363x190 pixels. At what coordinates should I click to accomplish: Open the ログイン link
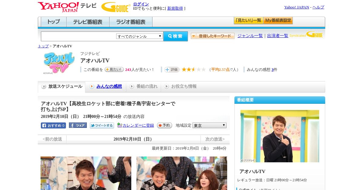pyautogui.click(x=141, y=4)
